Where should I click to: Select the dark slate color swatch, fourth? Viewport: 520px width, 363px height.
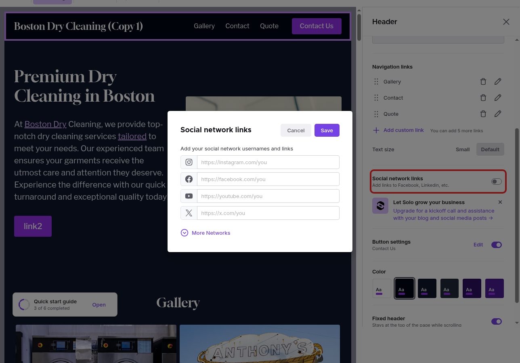[x=449, y=288]
